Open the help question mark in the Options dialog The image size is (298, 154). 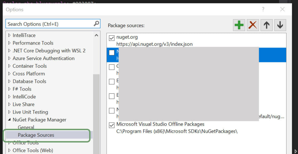[x=263, y=9]
